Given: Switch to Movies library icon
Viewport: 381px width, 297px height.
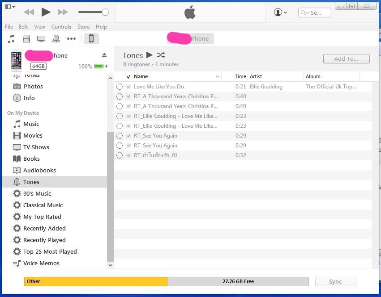Looking at the screenshot, I should (x=26, y=38).
